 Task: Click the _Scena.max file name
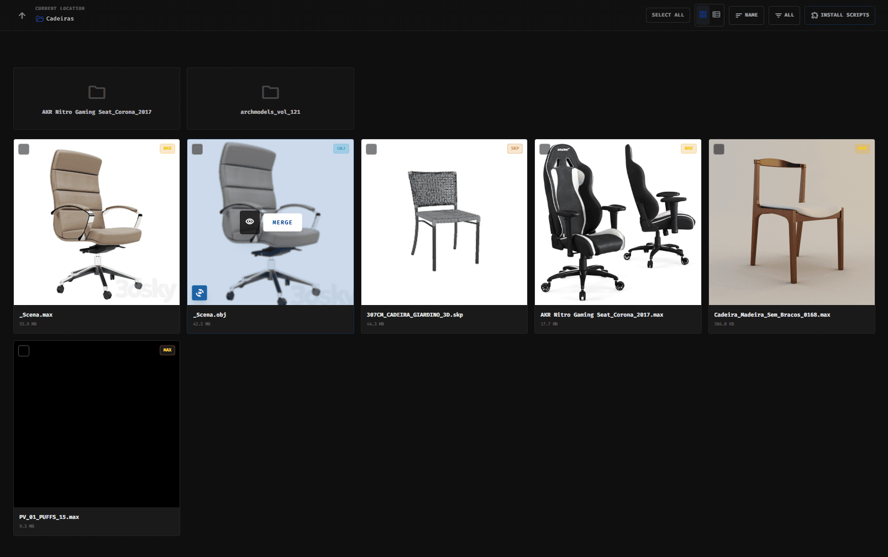coord(36,315)
